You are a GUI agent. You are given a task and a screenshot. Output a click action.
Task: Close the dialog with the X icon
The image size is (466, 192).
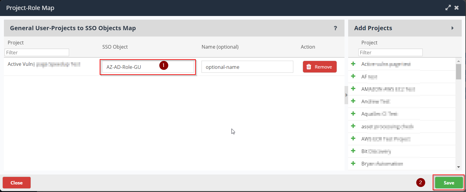coord(457,8)
